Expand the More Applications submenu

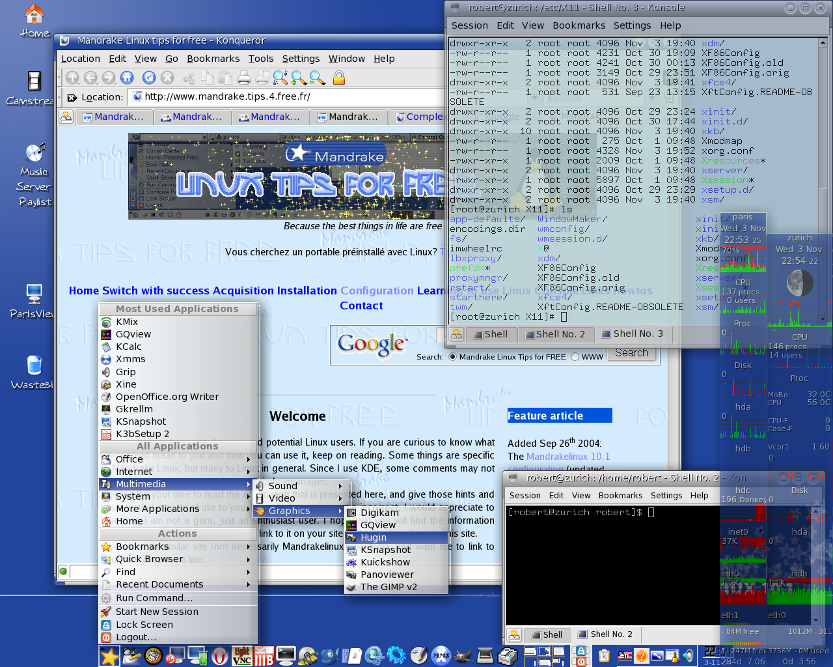coord(177,509)
